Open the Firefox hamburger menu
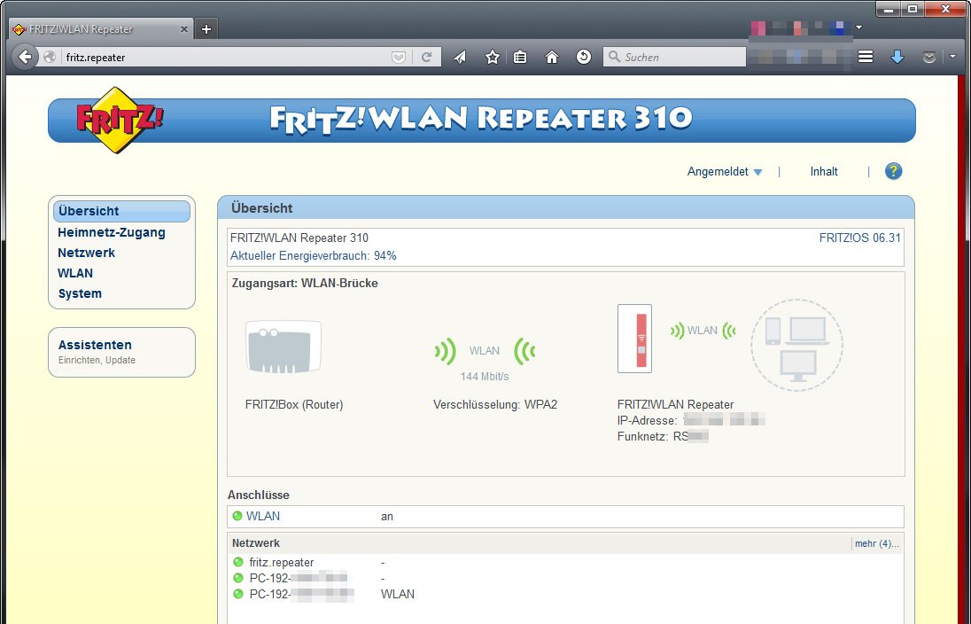The height and width of the screenshot is (624, 971). [x=866, y=57]
